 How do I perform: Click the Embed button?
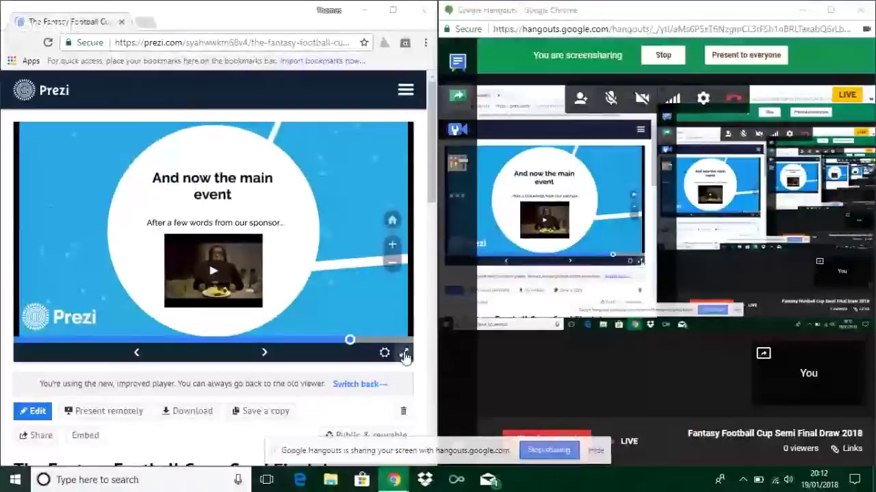pos(86,435)
